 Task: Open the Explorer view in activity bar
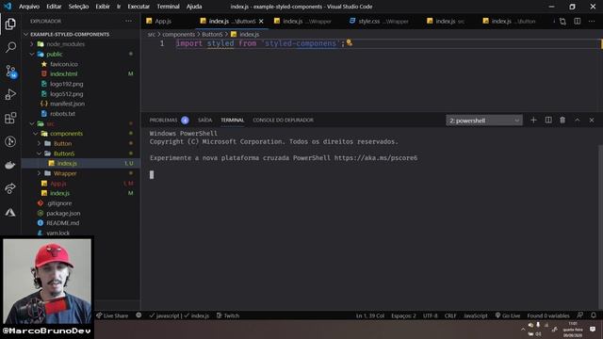(10, 24)
